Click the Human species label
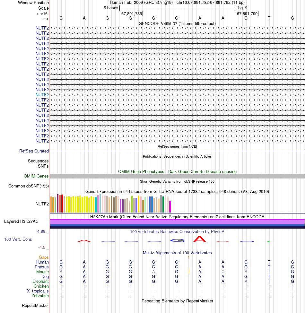This screenshot has width=305, height=313. [42, 262]
